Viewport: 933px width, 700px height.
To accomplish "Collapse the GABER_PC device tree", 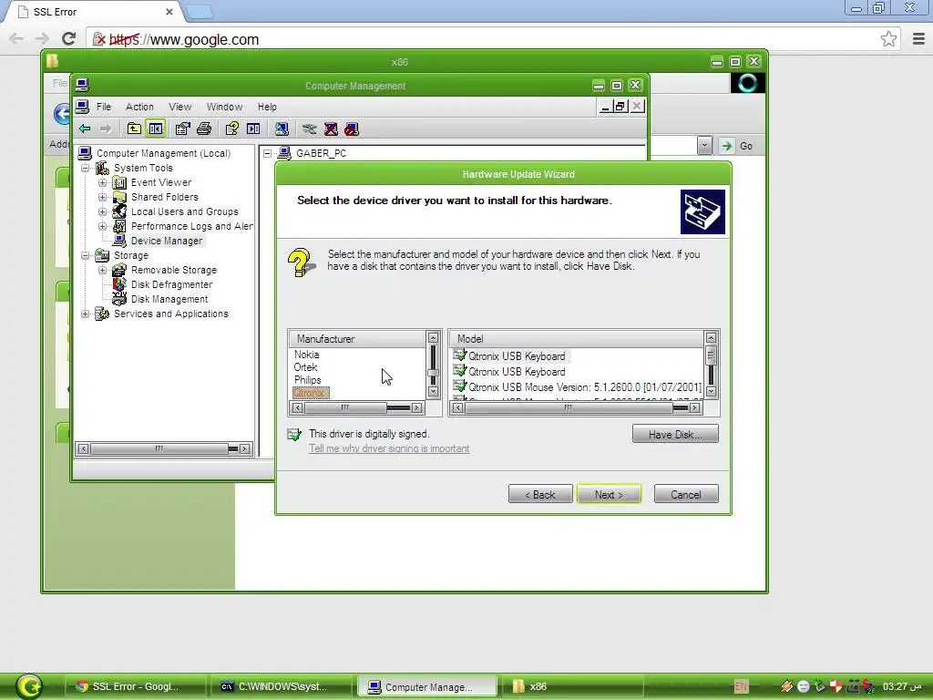I will pyautogui.click(x=268, y=153).
